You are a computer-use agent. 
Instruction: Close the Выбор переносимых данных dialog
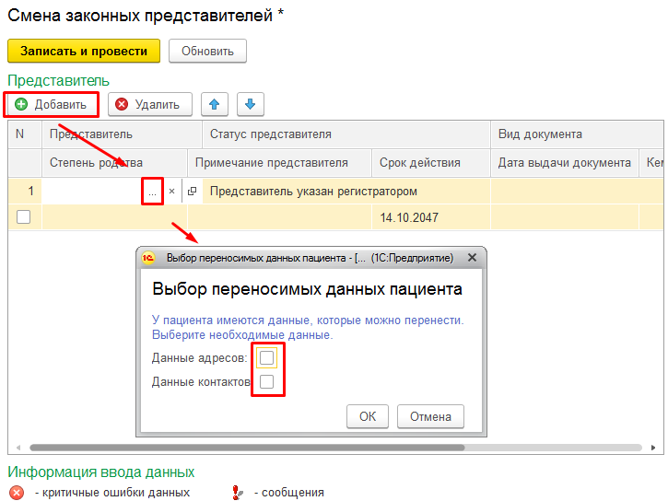pyautogui.click(x=472, y=258)
